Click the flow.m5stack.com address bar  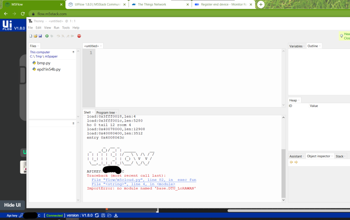[52, 14]
